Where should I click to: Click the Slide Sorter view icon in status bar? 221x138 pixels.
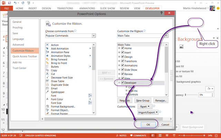pos(160,135)
